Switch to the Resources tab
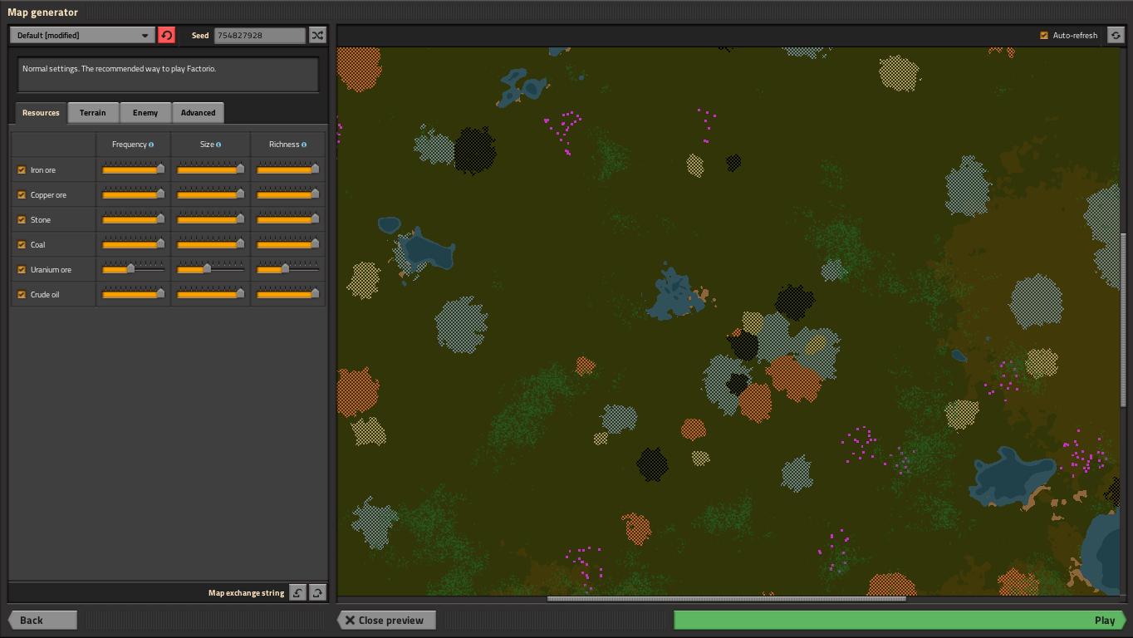Screen dimensions: 1133x638 point(41,113)
